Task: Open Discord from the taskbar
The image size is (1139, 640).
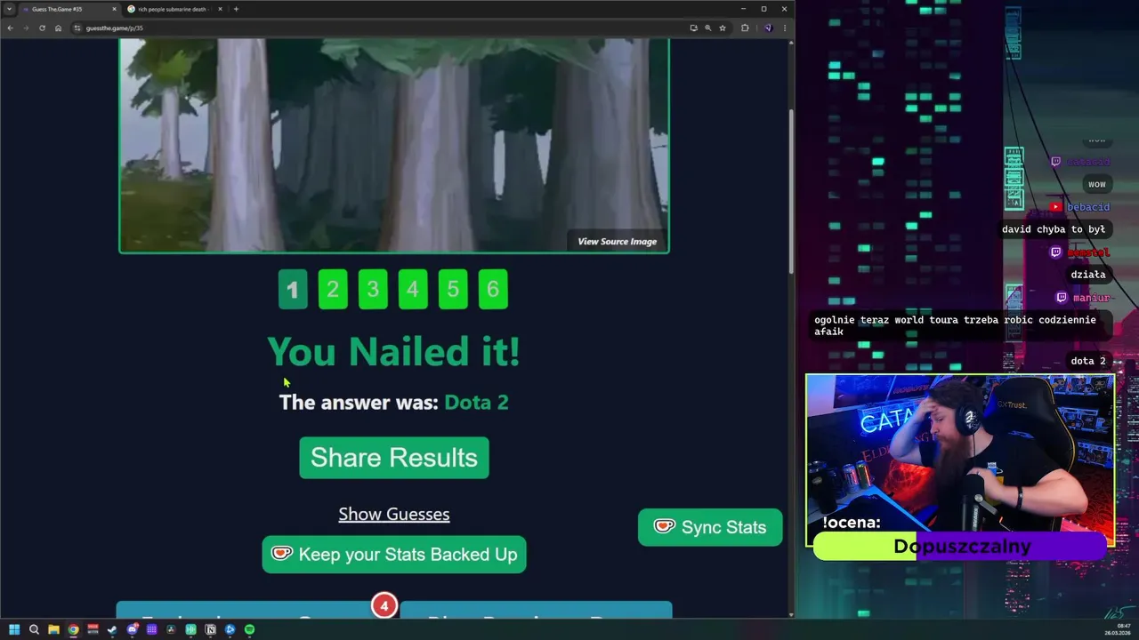Action: (132, 629)
